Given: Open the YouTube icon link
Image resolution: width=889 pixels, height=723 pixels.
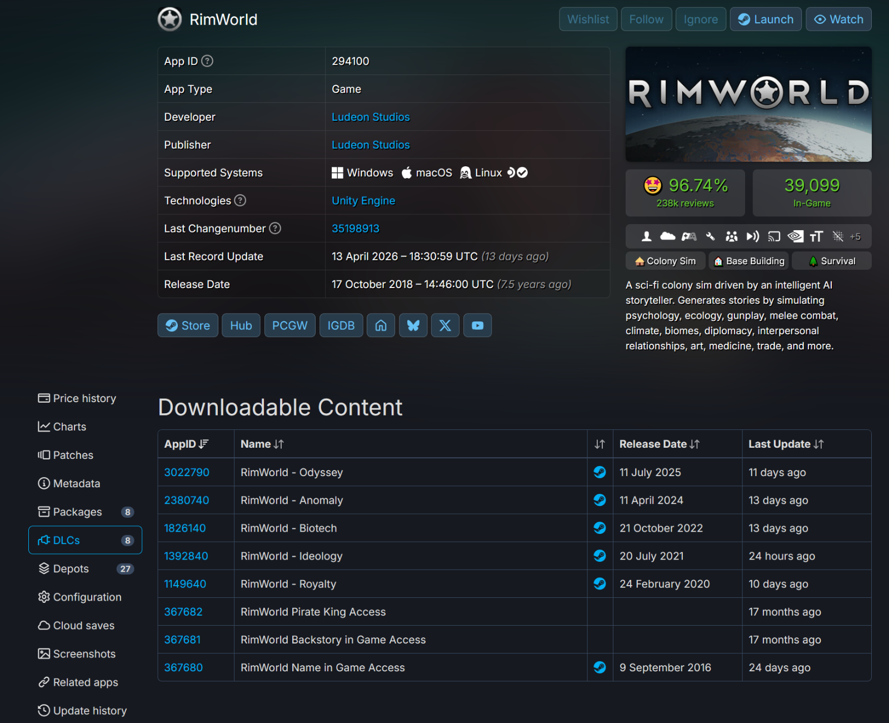Looking at the screenshot, I should [477, 325].
